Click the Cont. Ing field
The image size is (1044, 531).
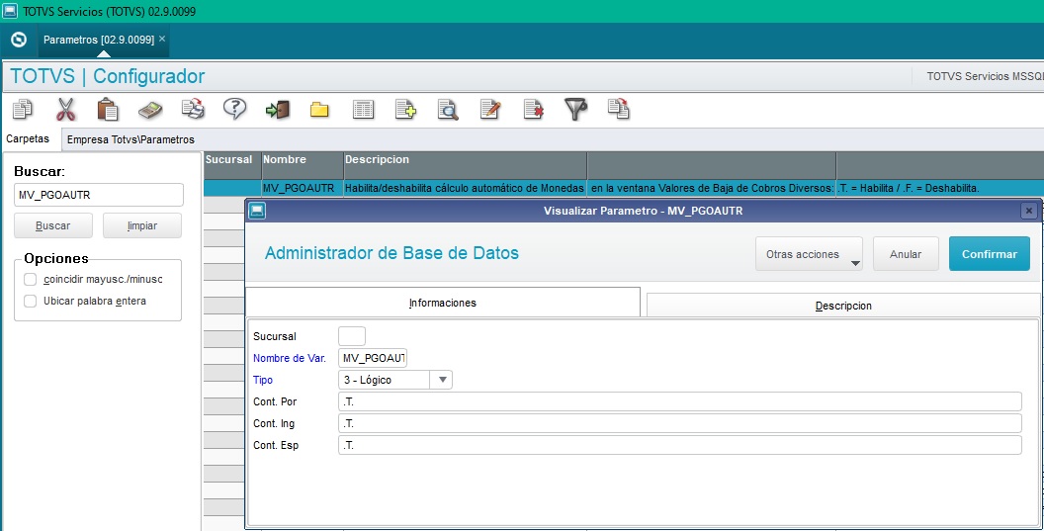click(680, 424)
